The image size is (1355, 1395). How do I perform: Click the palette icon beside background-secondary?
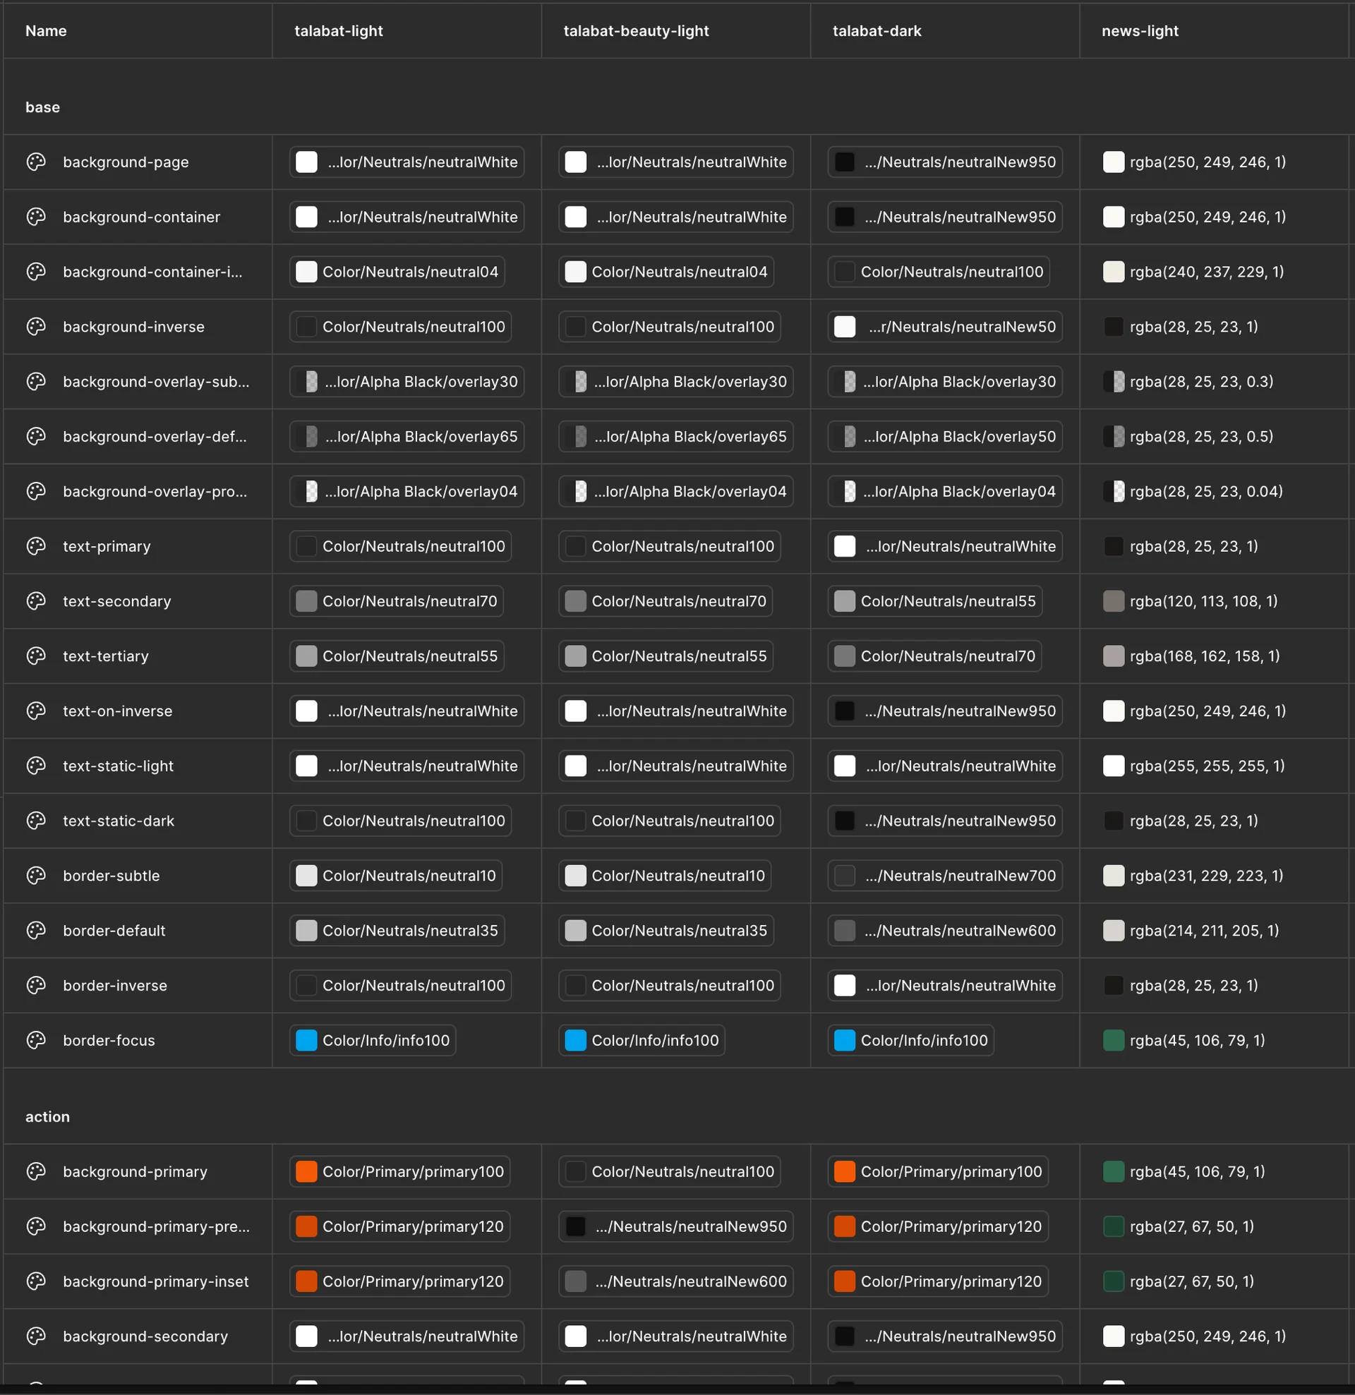[x=35, y=1336]
